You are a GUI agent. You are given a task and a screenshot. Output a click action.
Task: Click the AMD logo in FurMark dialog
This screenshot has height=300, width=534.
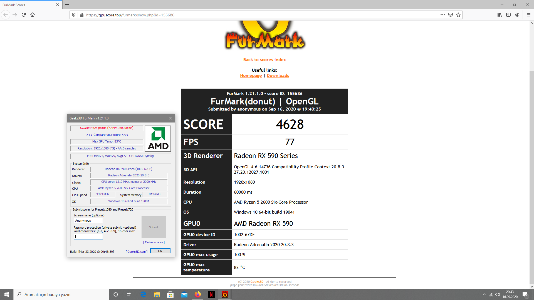pos(158,138)
